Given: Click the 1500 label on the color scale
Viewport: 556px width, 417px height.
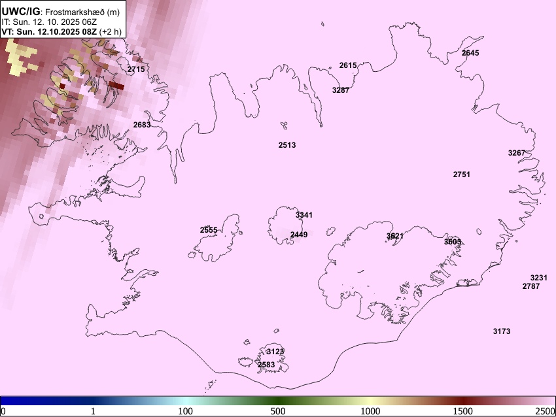Looking at the screenshot, I should tap(463, 411).
